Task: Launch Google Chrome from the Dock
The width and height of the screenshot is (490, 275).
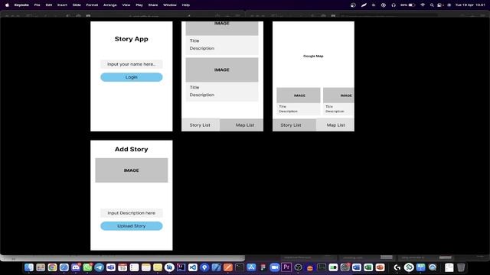Action: [x=52, y=267]
